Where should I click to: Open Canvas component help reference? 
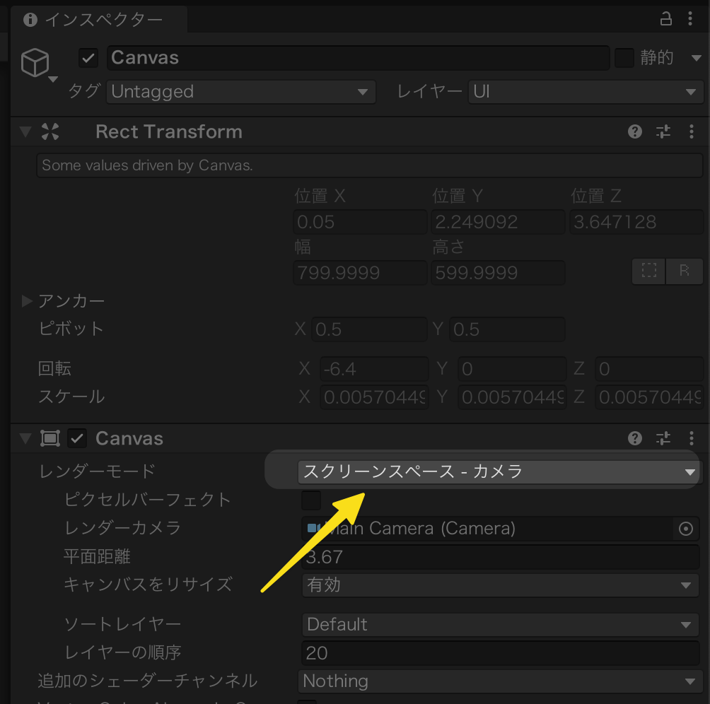[635, 438]
